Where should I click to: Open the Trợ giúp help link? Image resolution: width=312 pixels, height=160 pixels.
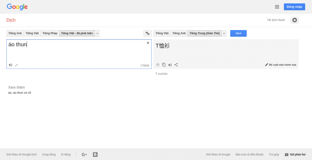coord(274,155)
